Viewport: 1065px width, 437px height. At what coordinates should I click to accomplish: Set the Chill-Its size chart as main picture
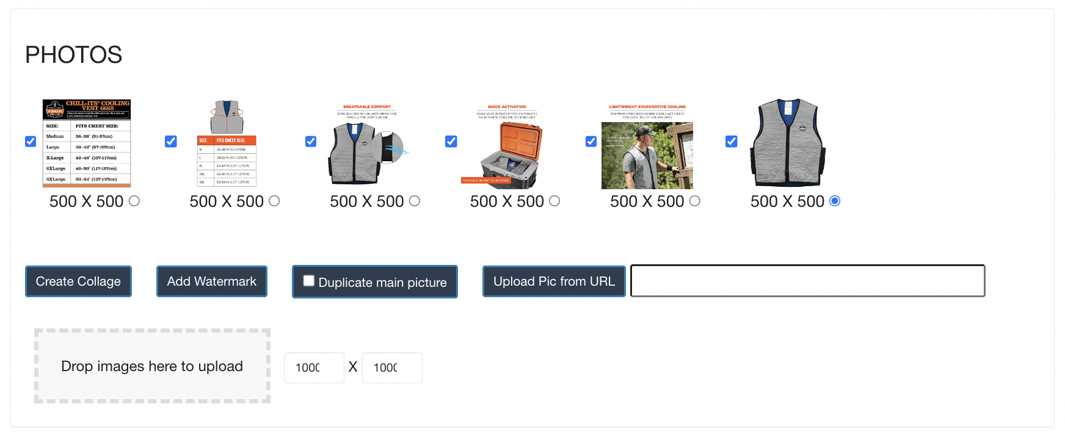pos(134,201)
